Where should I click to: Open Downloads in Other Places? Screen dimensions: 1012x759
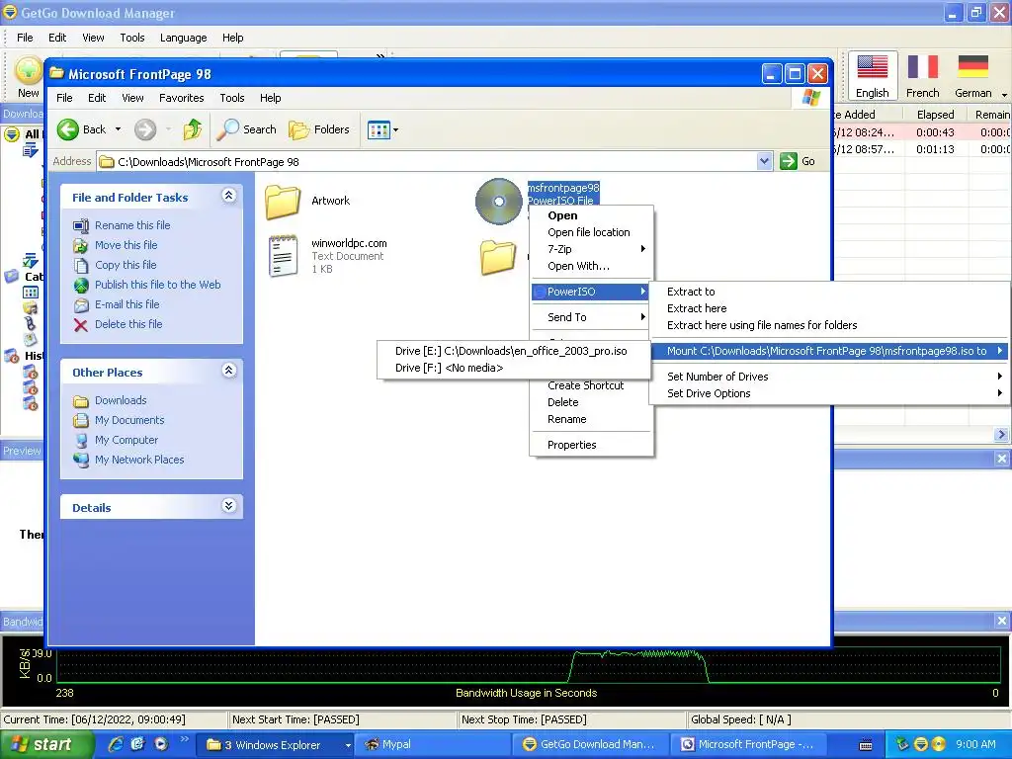pyautogui.click(x=121, y=400)
